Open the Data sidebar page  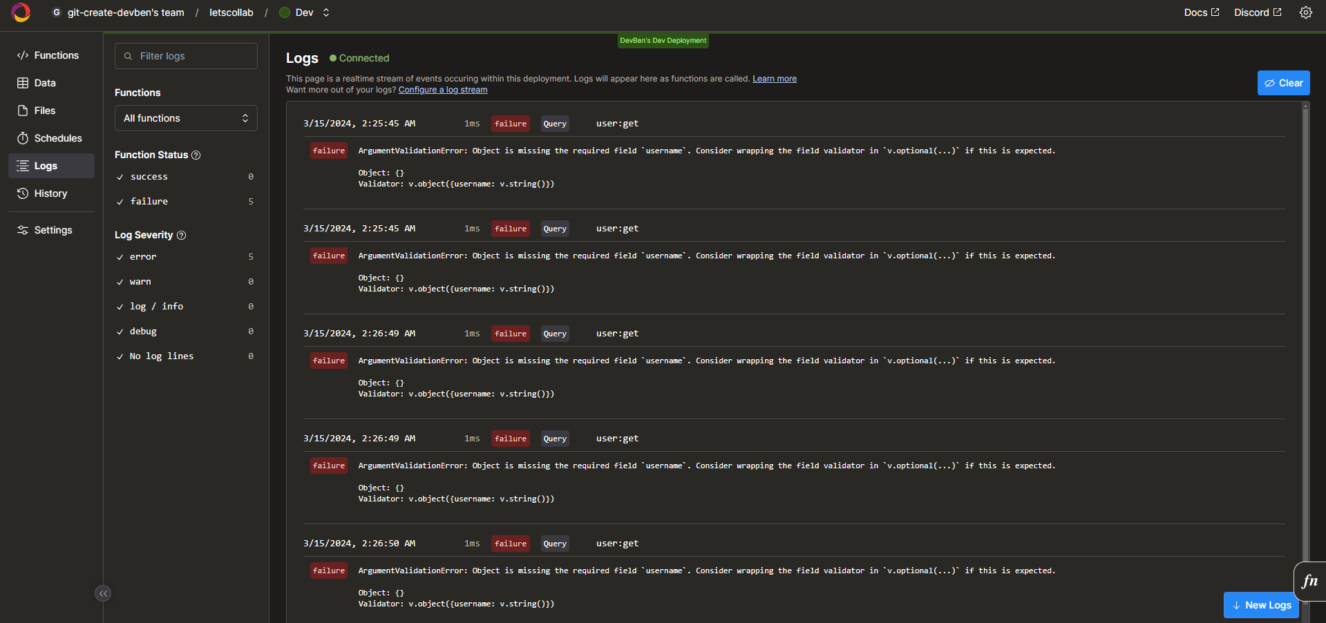point(51,83)
